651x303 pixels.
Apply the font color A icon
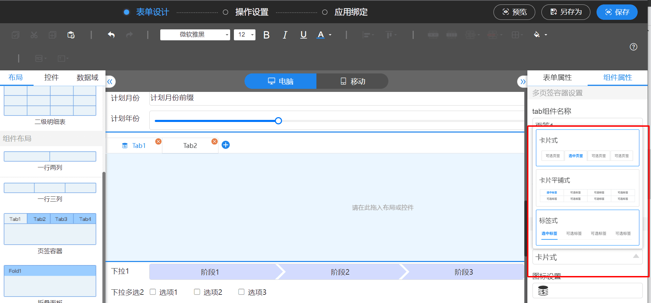click(321, 35)
